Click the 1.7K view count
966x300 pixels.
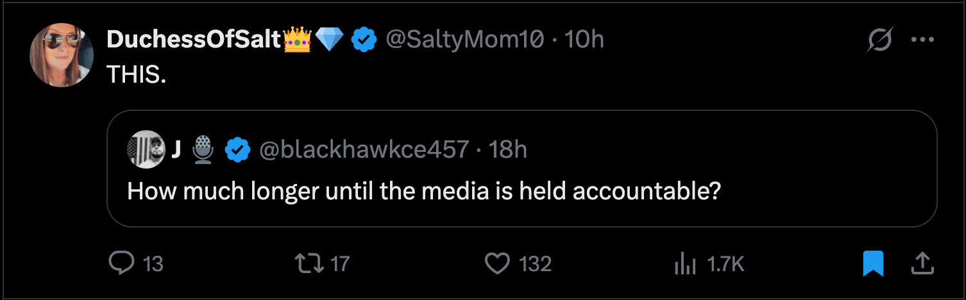tap(725, 263)
